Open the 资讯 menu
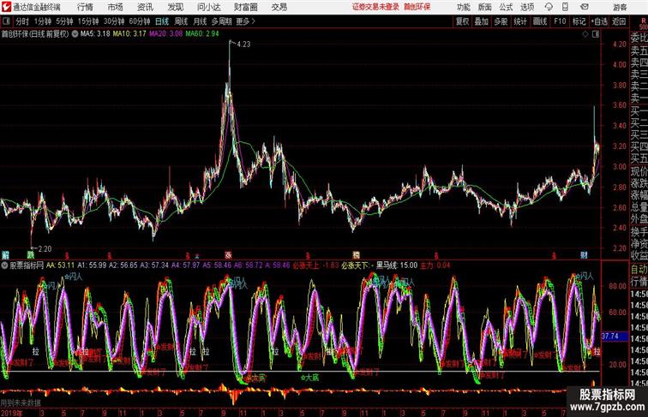This screenshot has width=648, height=417. point(145,7)
